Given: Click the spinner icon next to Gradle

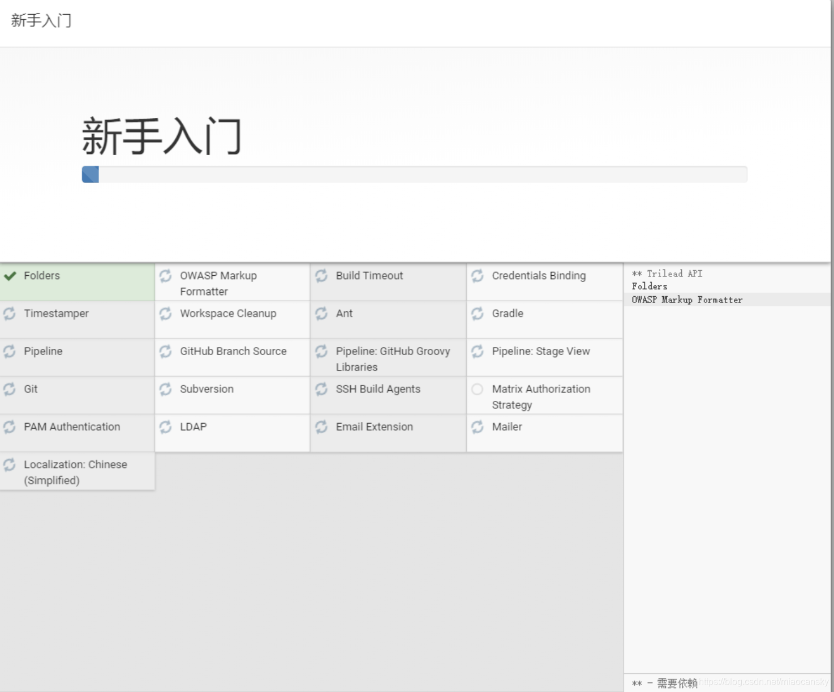Looking at the screenshot, I should [x=478, y=314].
